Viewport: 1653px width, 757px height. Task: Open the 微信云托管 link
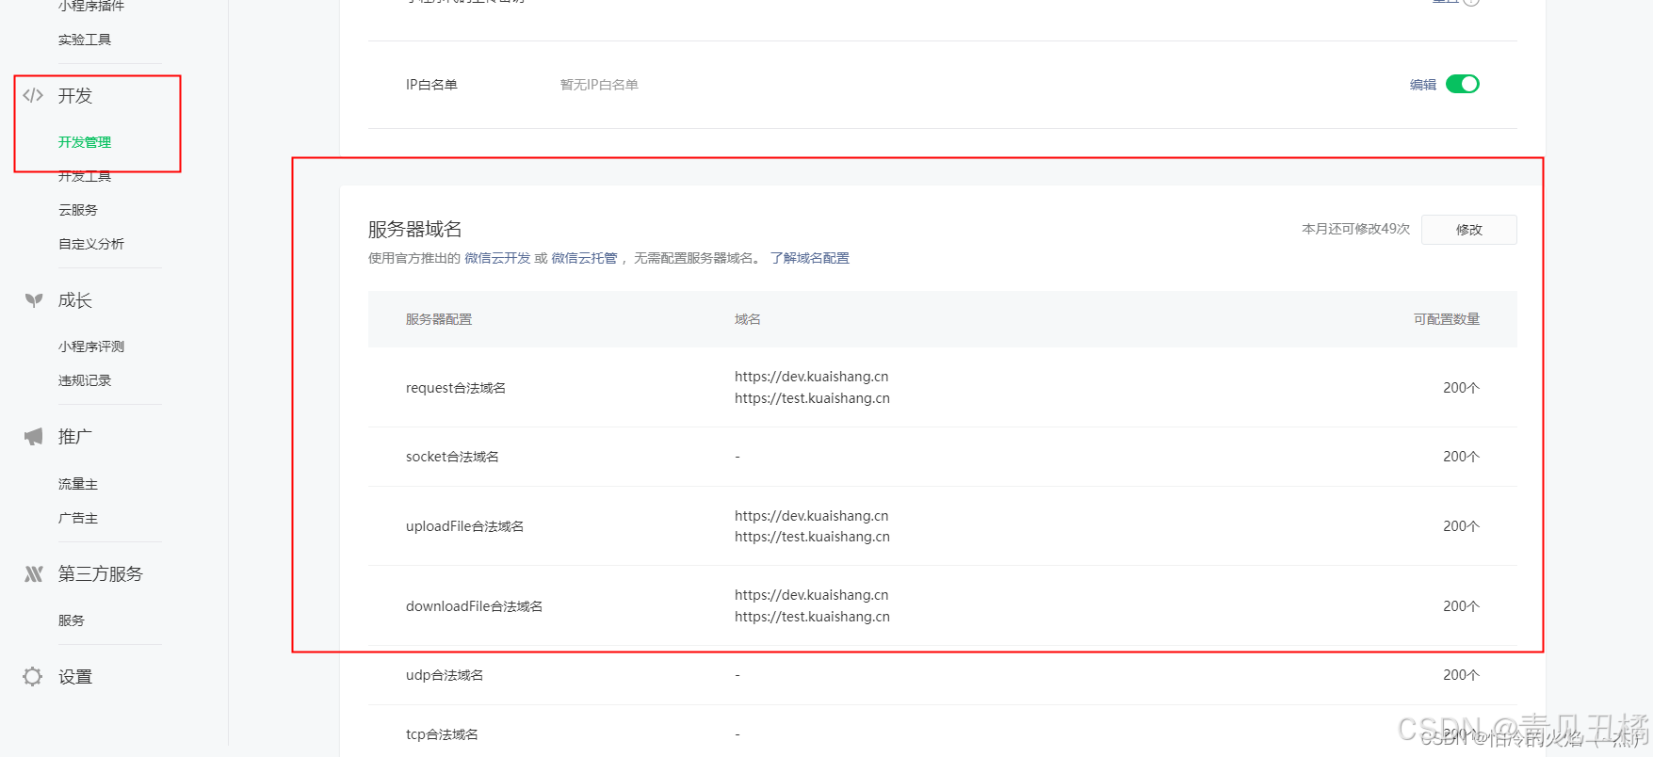tap(584, 258)
